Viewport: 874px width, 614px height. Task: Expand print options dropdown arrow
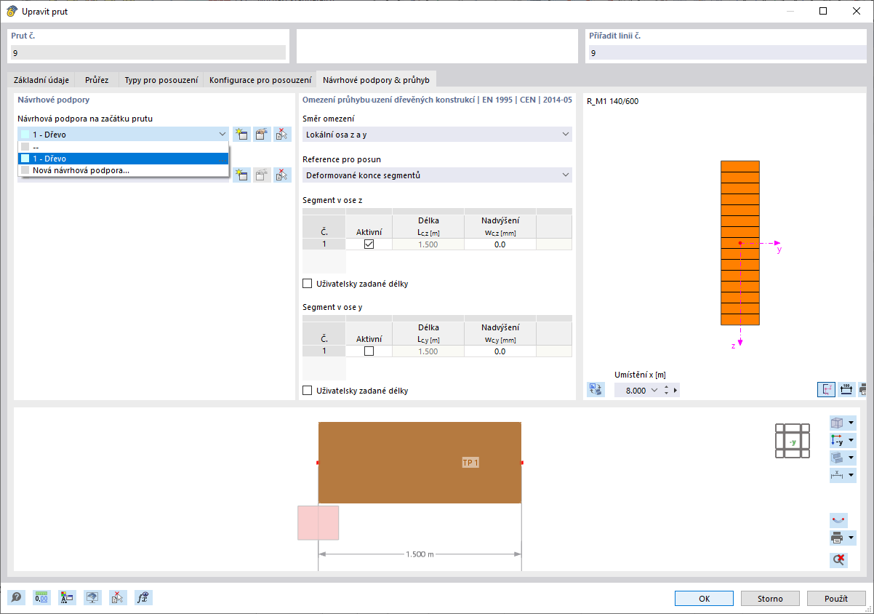[x=851, y=538]
